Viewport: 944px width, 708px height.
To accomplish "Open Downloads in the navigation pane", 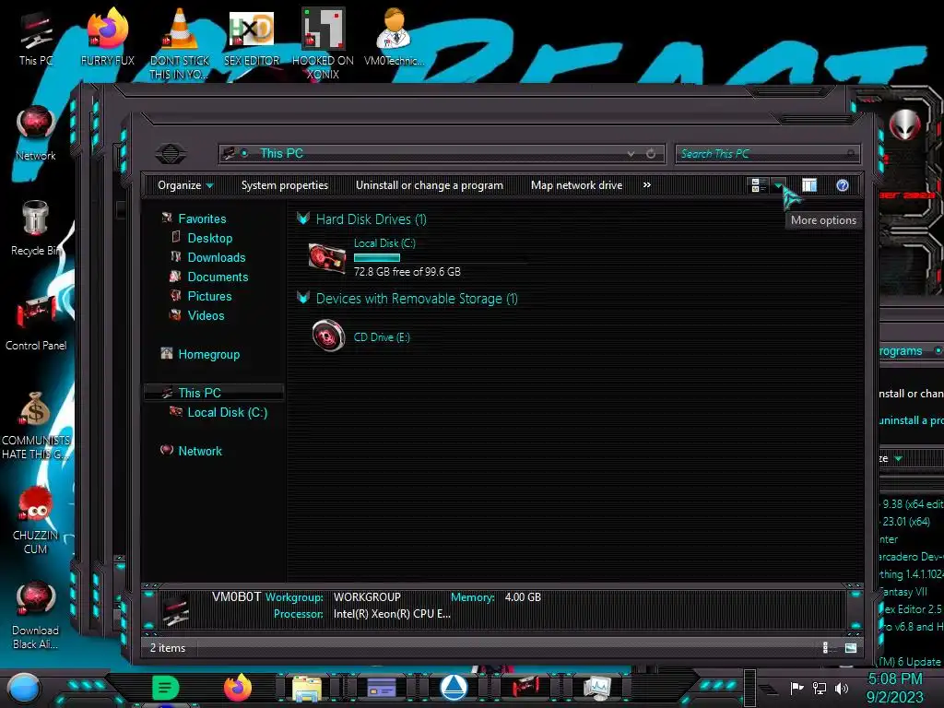I will point(216,257).
